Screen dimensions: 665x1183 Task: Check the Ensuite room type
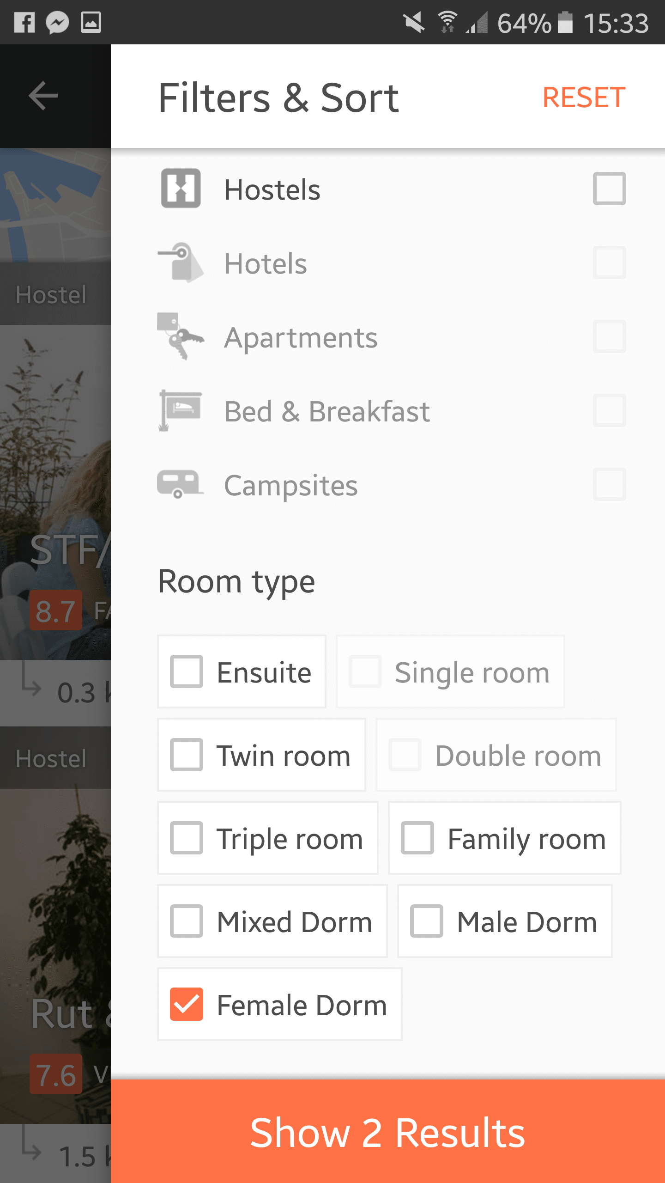(187, 671)
